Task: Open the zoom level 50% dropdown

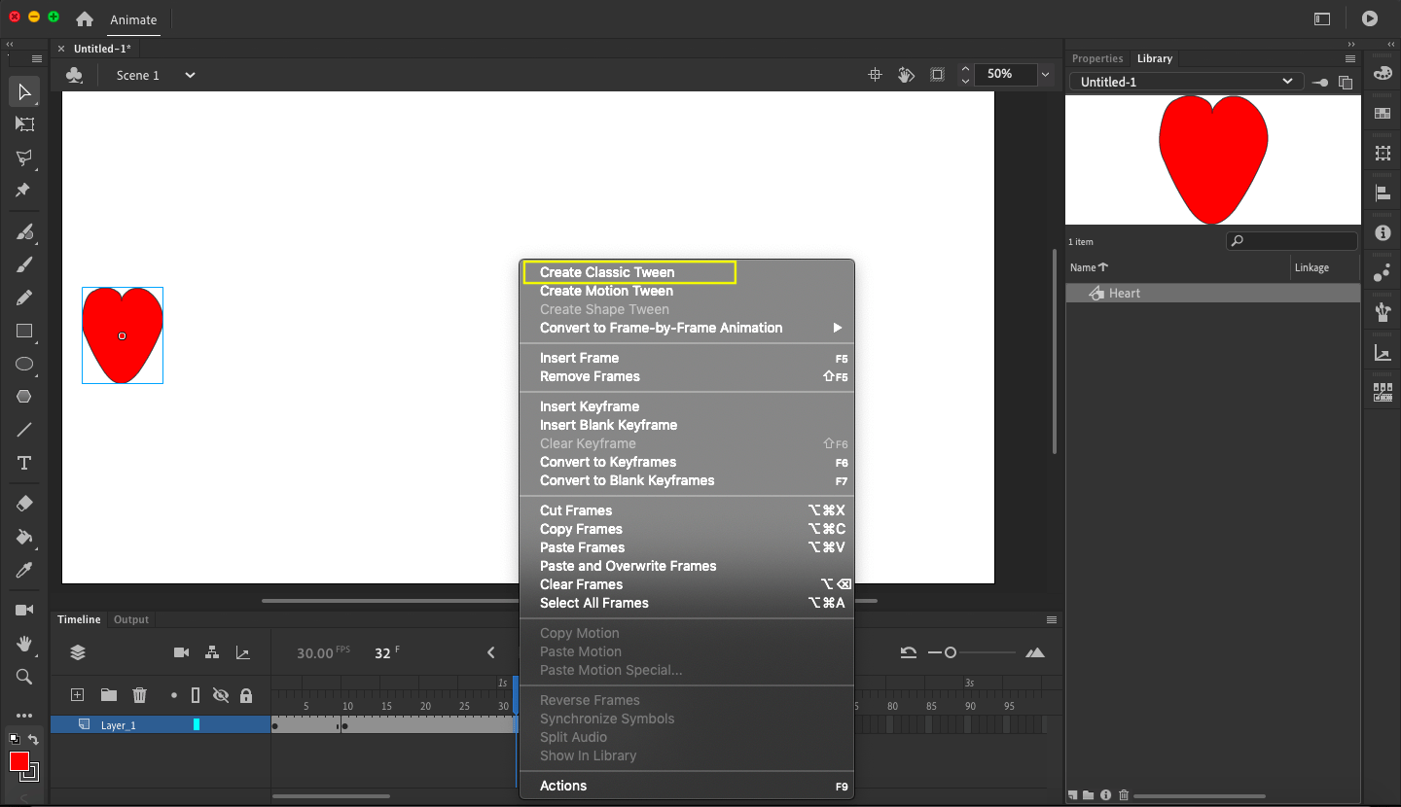Action: (x=1045, y=74)
